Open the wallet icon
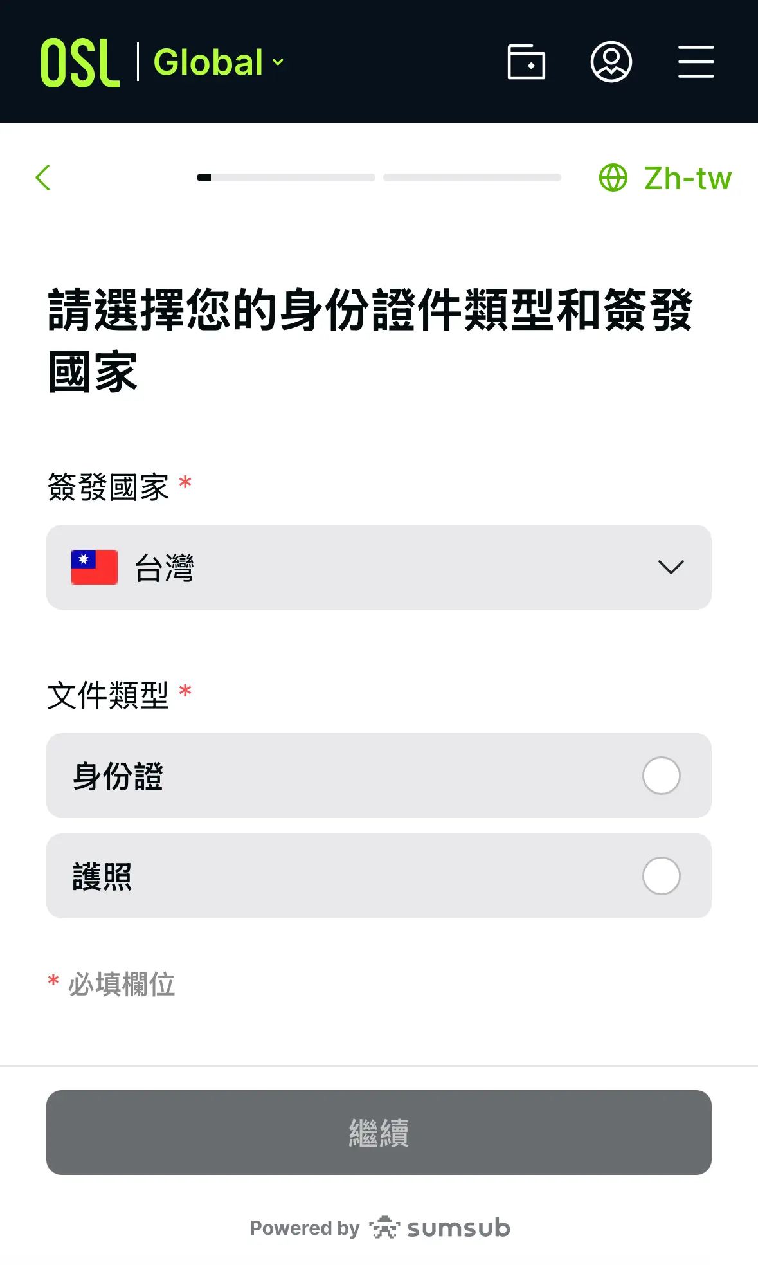The image size is (758, 1265). tap(526, 62)
